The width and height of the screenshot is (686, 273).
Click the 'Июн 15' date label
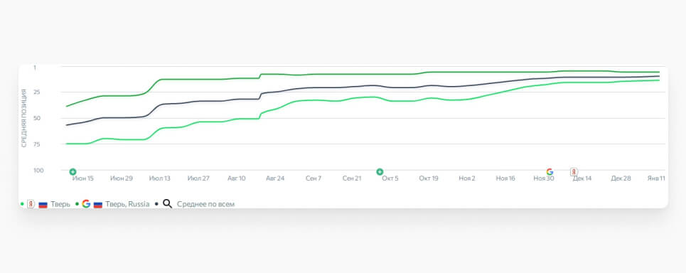point(83,178)
